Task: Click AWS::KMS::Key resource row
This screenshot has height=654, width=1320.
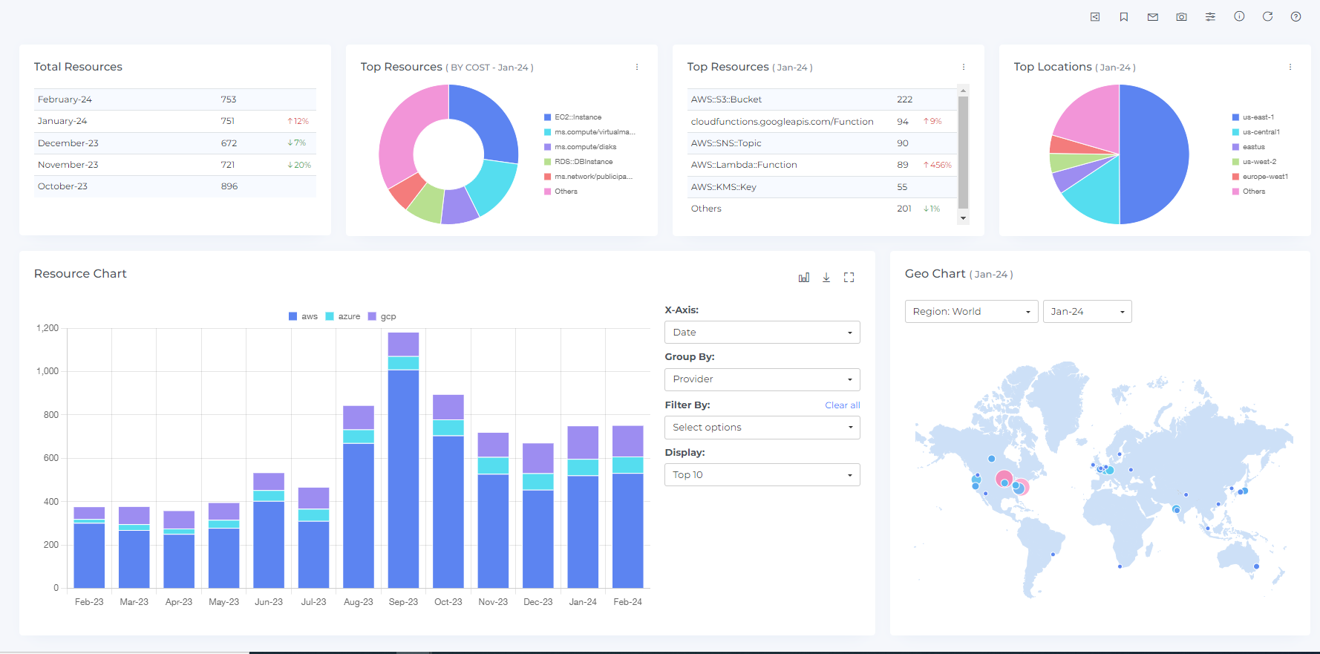Action: click(x=822, y=187)
